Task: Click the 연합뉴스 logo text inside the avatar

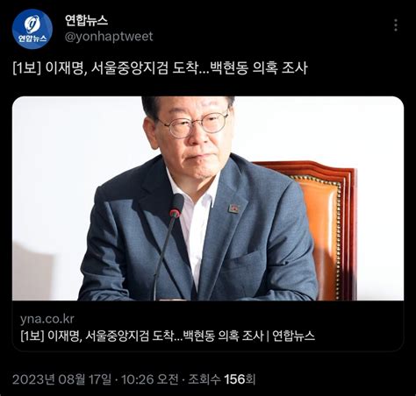Action: pyautogui.click(x=32, y=39)
